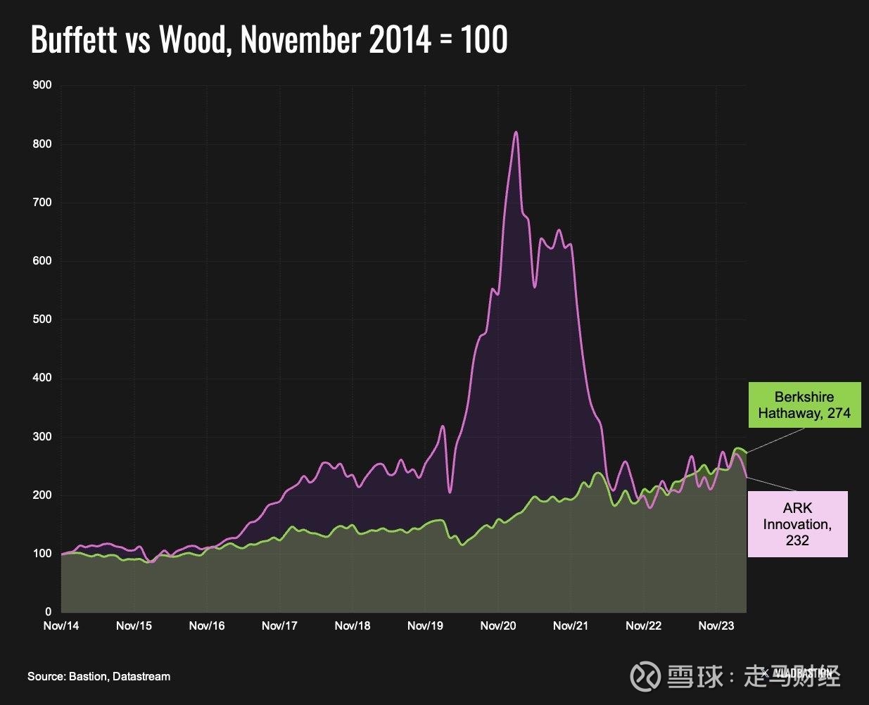This screenshot has height=705, width=869.
Task: Select the Nov/19 x-axis label
Action: click(x=425, y=625)
